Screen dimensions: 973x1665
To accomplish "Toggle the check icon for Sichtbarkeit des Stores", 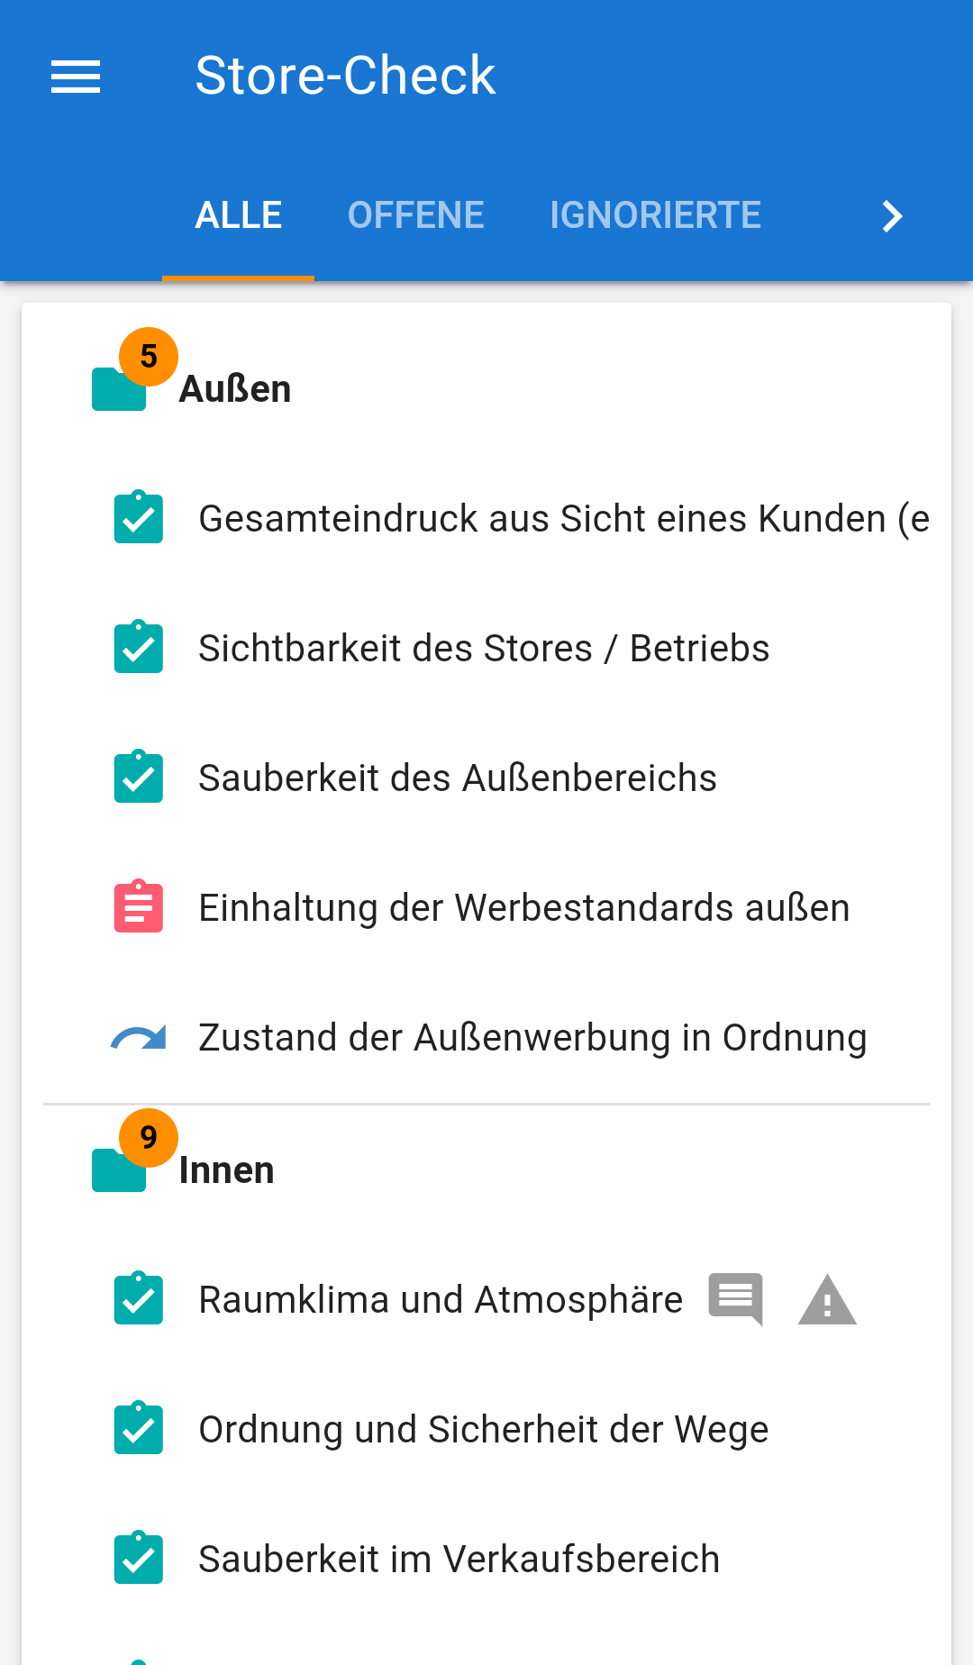I will [139, 648].
